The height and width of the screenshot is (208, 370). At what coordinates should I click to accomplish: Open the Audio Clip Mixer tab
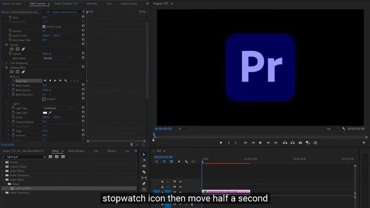pyautogui.click(x=66, y=3)
